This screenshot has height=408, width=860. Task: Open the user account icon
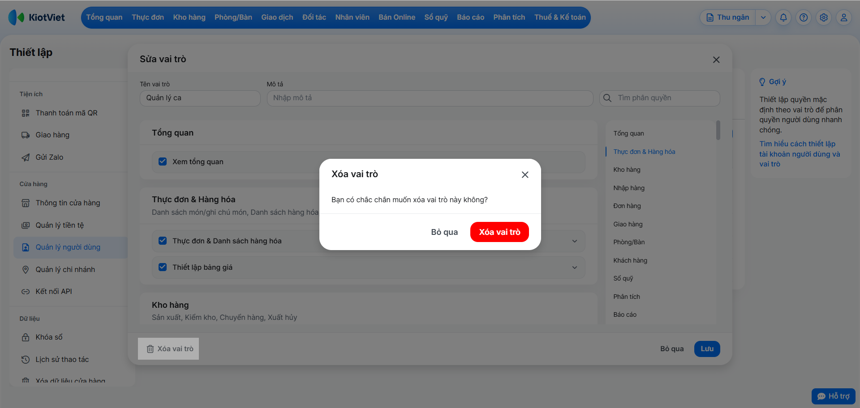click(x=844, y=17)
